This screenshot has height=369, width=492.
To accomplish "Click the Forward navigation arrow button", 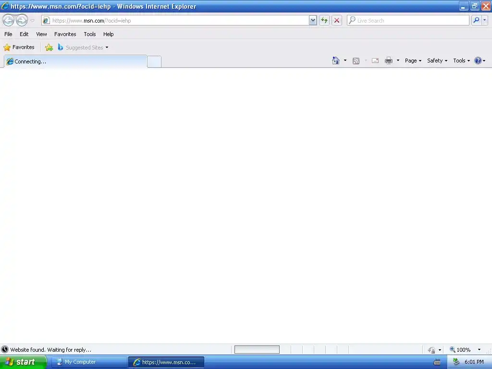I will (x=22, y=20).
